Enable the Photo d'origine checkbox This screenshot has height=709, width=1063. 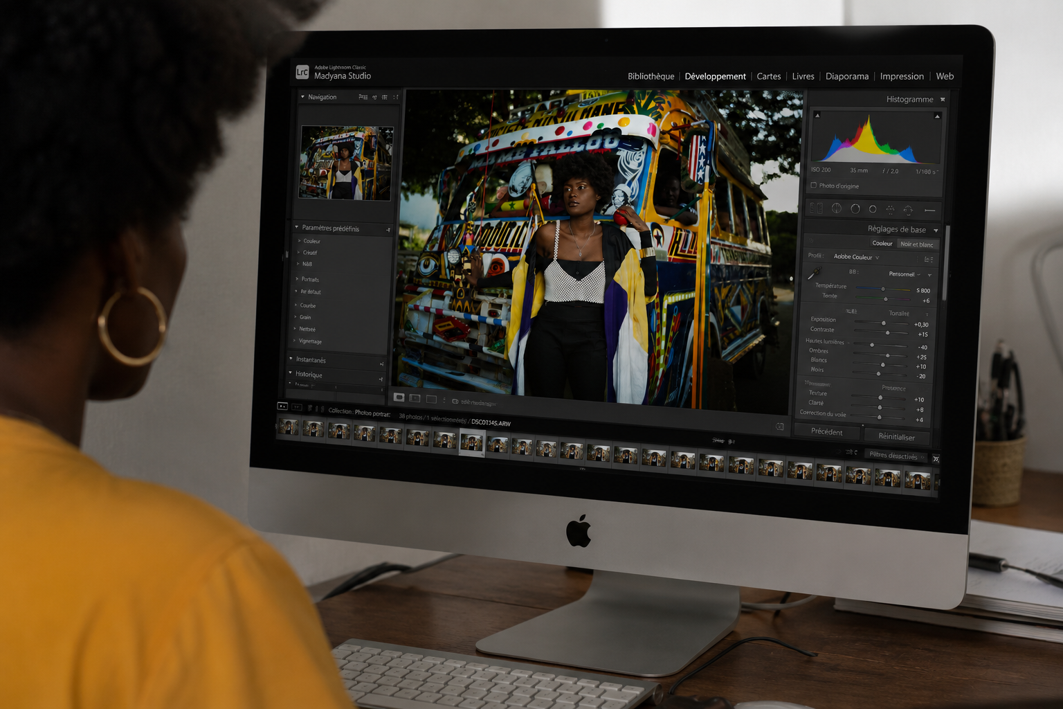pyautogui.click(x=813, y=185)
